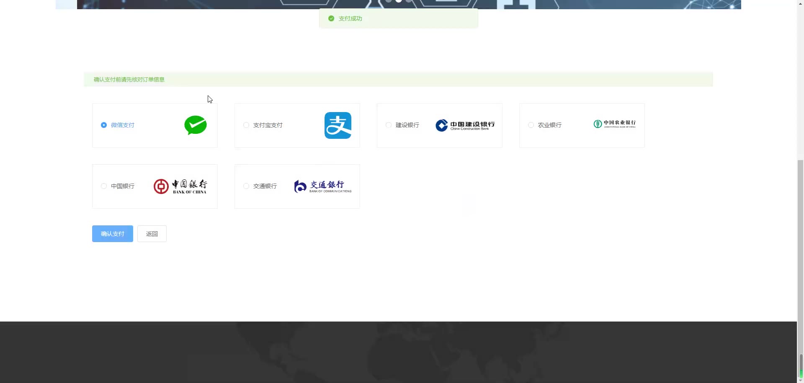Select the 建设银行 radio button
This screenshot has height=383, width=804.
tap(389, 125)
